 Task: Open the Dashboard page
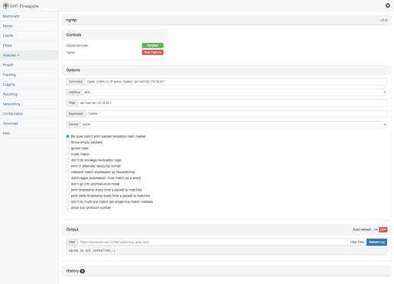pos(11,16)
